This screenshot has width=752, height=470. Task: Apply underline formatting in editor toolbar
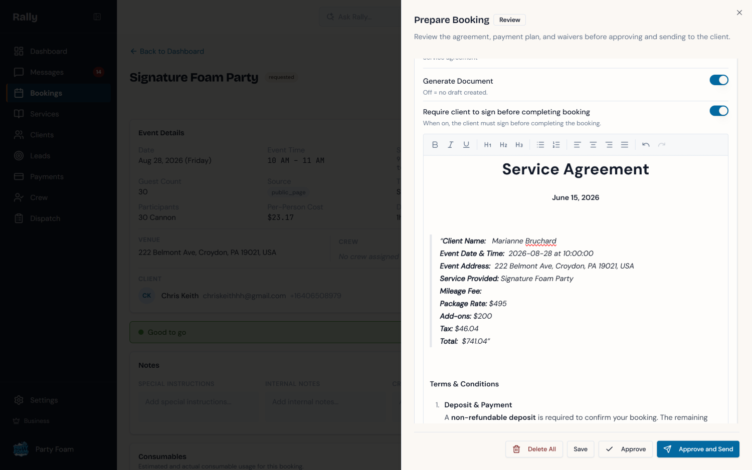(466, 145)
